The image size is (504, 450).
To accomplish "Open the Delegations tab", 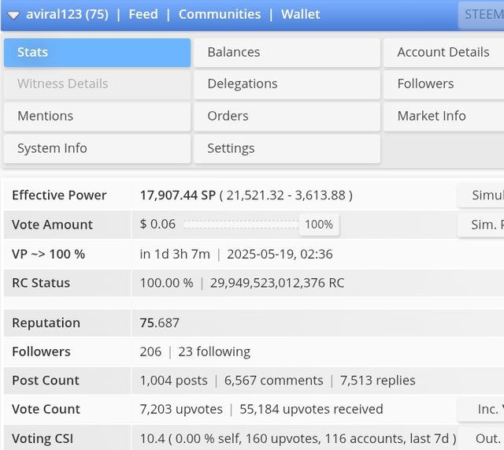I will (287, 84).
